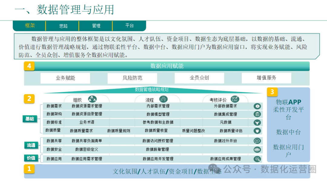
Task: Click the 质量问题整改 cell
Action: click(193, 131)
